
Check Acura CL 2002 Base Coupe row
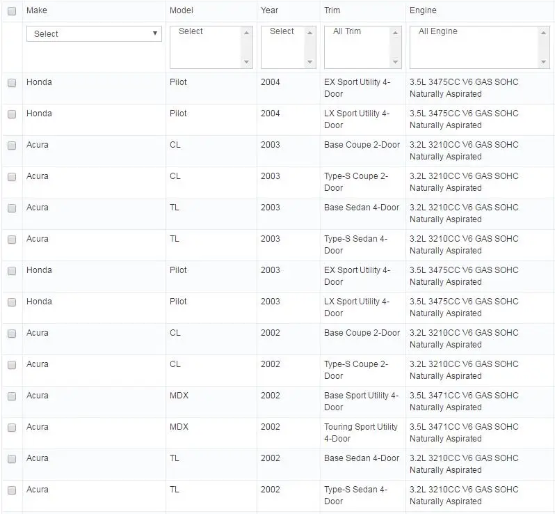point(12,334)
